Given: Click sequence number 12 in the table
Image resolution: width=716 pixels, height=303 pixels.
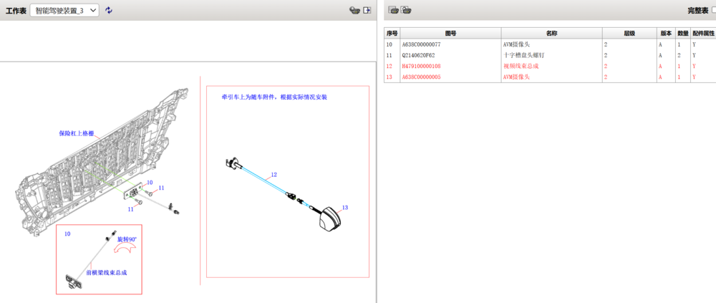Looking at the screenshot, I should (x=389, y=67).
